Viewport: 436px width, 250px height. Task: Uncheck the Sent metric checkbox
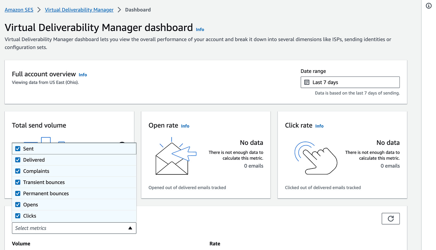click(18, 149)
